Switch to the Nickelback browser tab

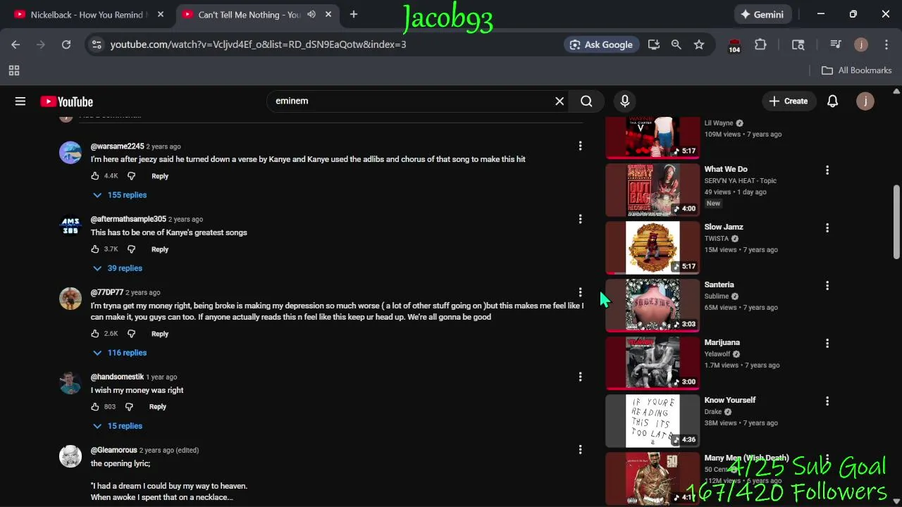pos(88,15)
